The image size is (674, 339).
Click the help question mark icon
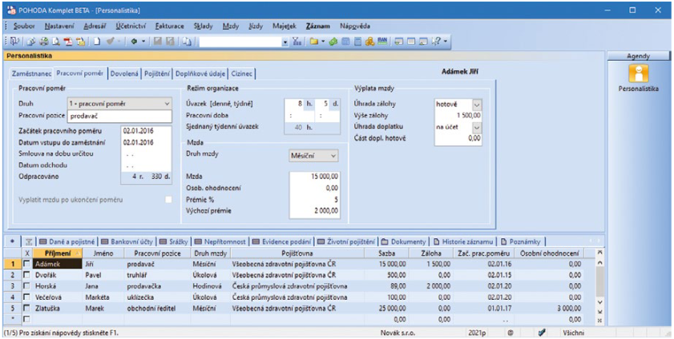437,41
